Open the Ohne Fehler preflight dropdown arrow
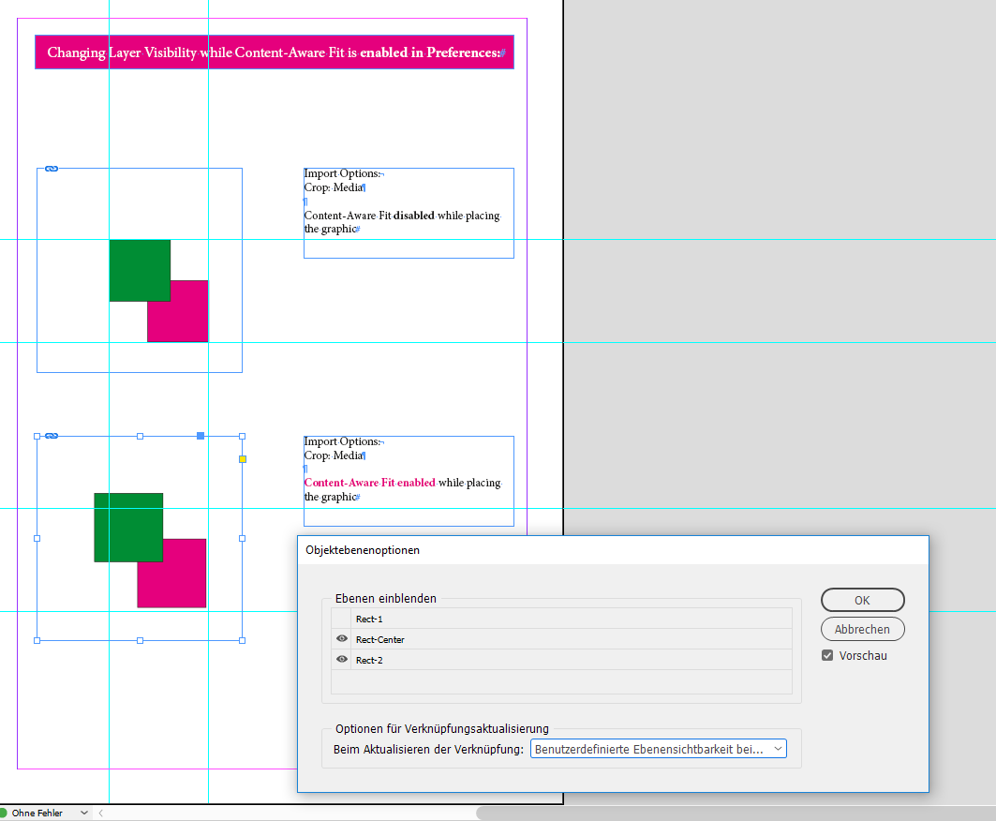 click(x=83, y=813)
